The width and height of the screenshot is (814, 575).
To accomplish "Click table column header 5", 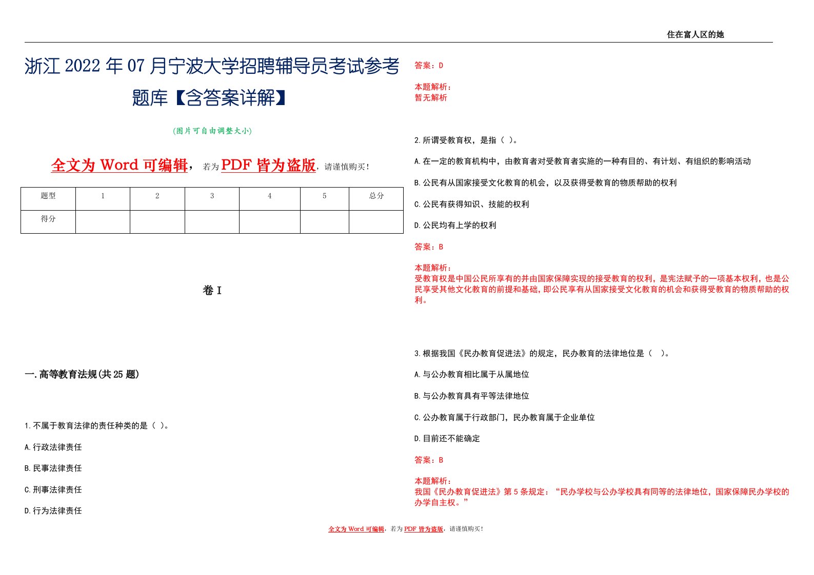I will coord(325,199).
